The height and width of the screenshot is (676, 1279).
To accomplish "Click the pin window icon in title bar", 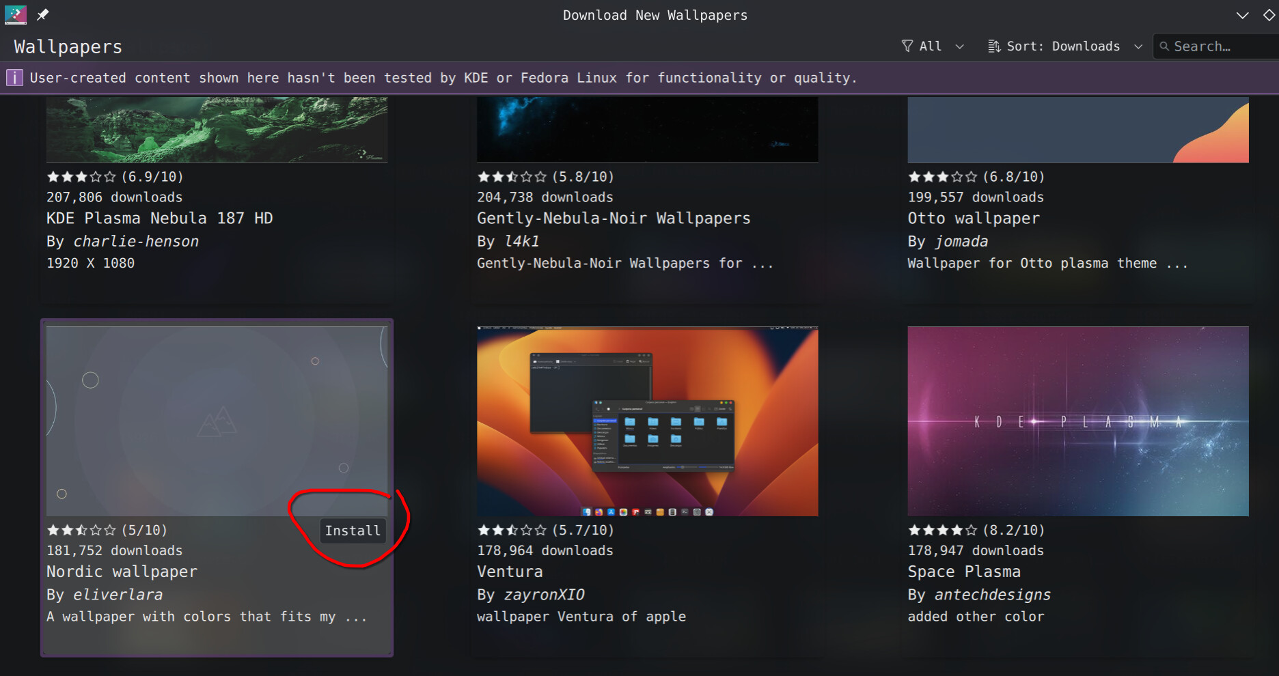I will point(42,14).
